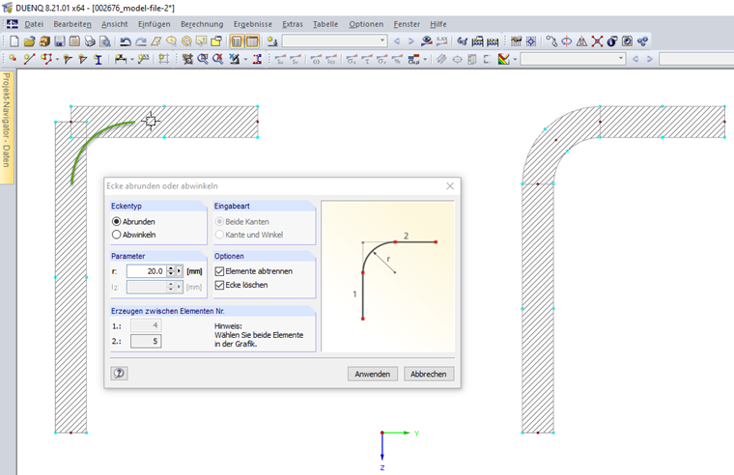Redo the last action

coord(140,42)
